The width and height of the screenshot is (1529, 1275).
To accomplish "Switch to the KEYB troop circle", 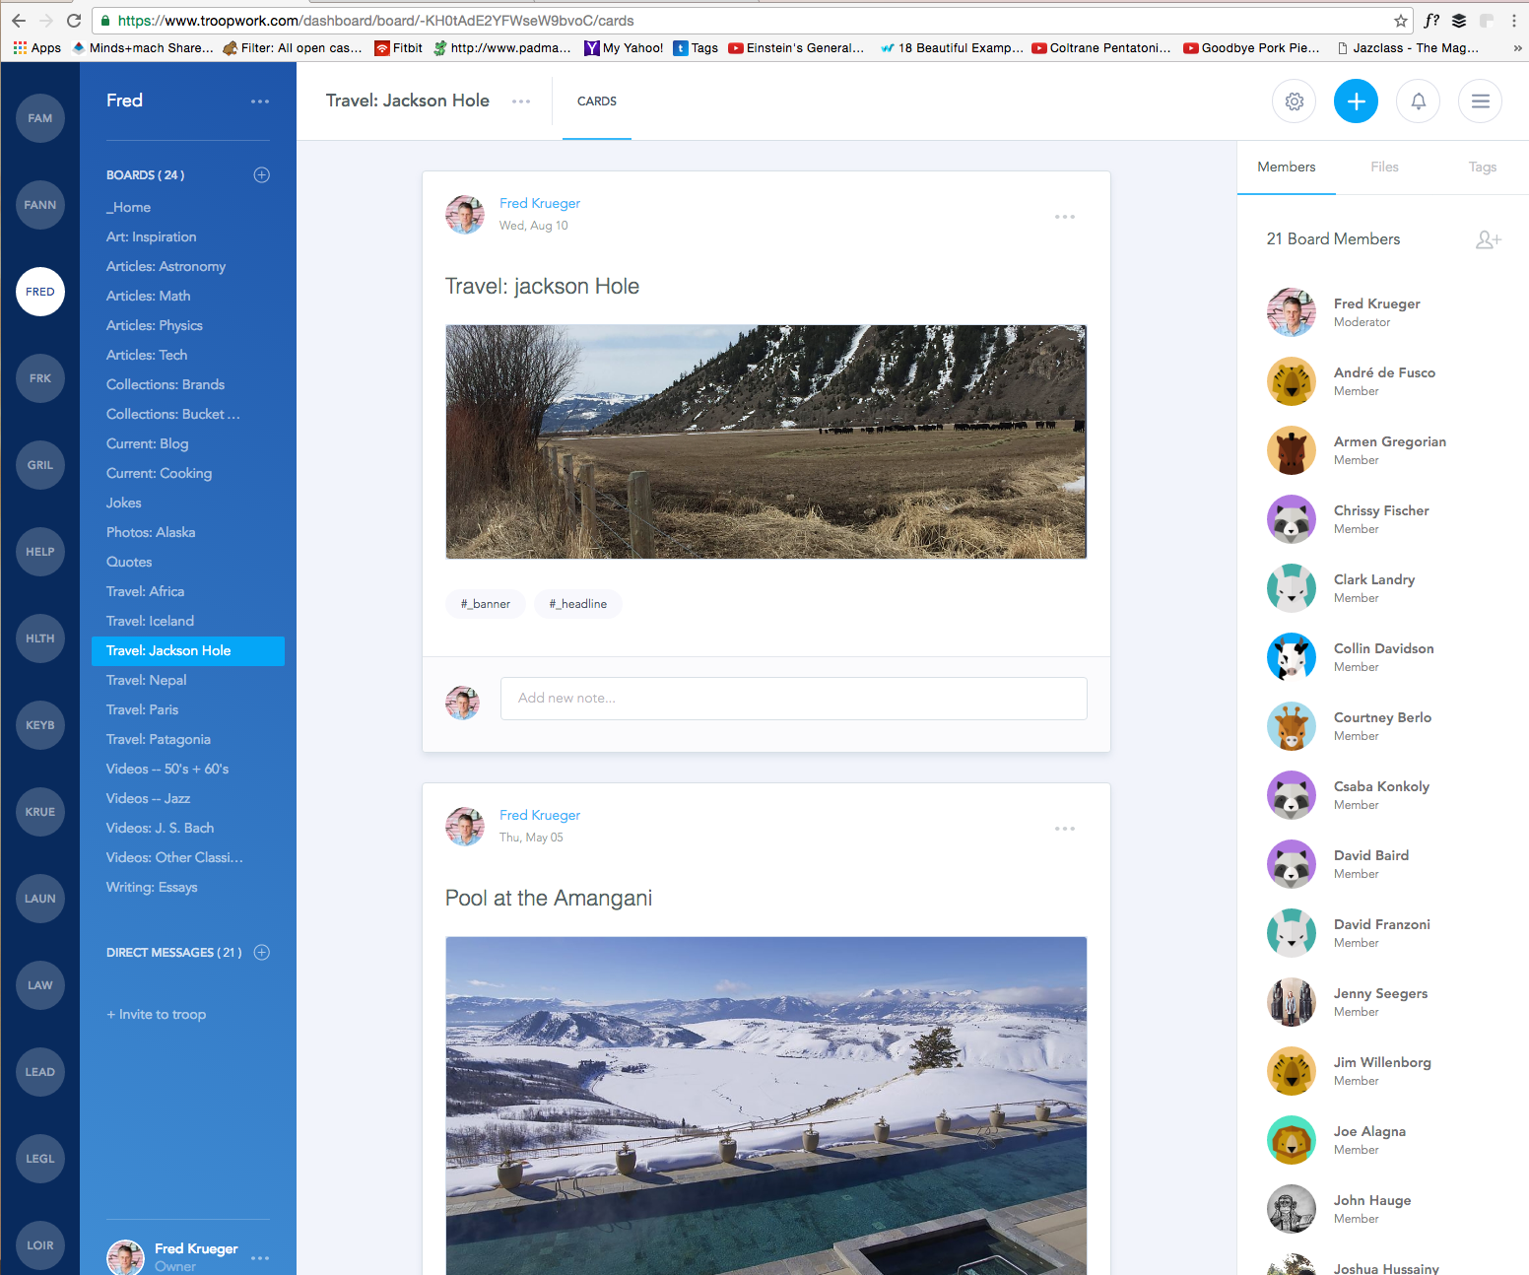I will [40, 725].
